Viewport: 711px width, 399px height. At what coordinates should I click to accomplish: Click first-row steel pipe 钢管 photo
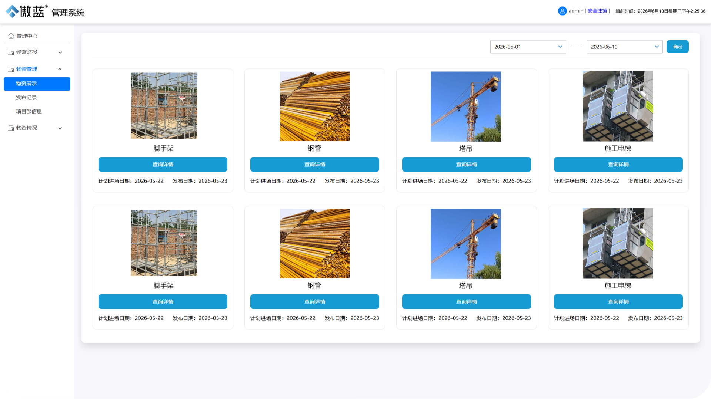coord(315,106)
